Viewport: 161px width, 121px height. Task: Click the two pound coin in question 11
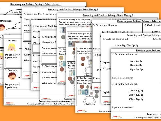point(61,58)
